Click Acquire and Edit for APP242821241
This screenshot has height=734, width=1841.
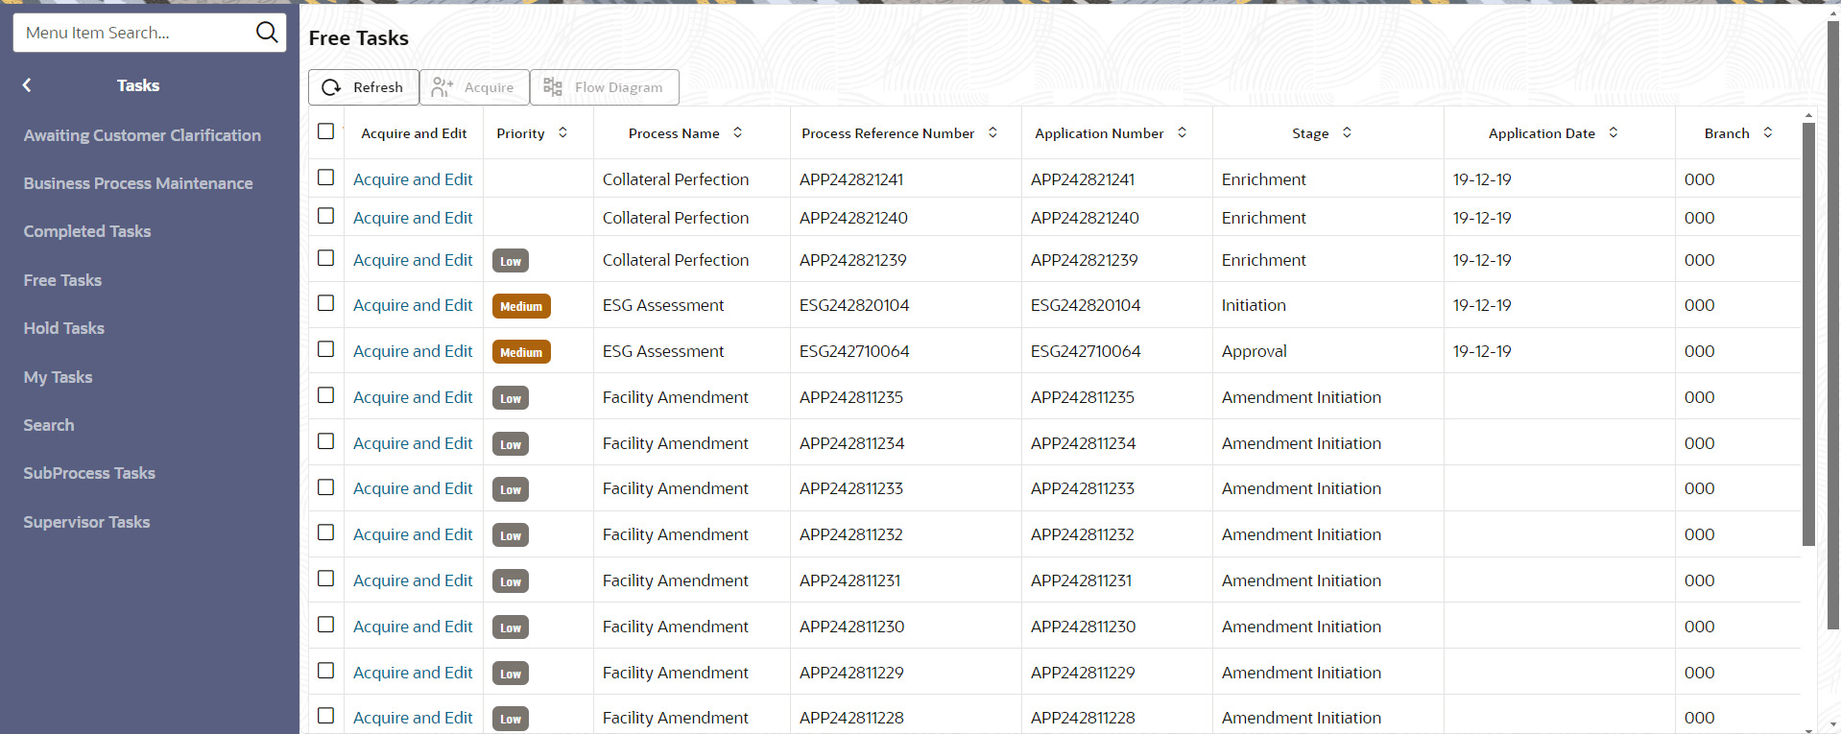413,179
